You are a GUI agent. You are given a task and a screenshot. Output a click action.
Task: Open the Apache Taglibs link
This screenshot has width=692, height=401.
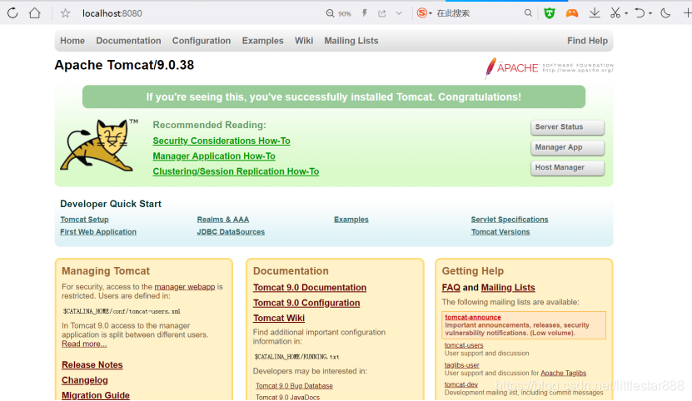(563, 374)
